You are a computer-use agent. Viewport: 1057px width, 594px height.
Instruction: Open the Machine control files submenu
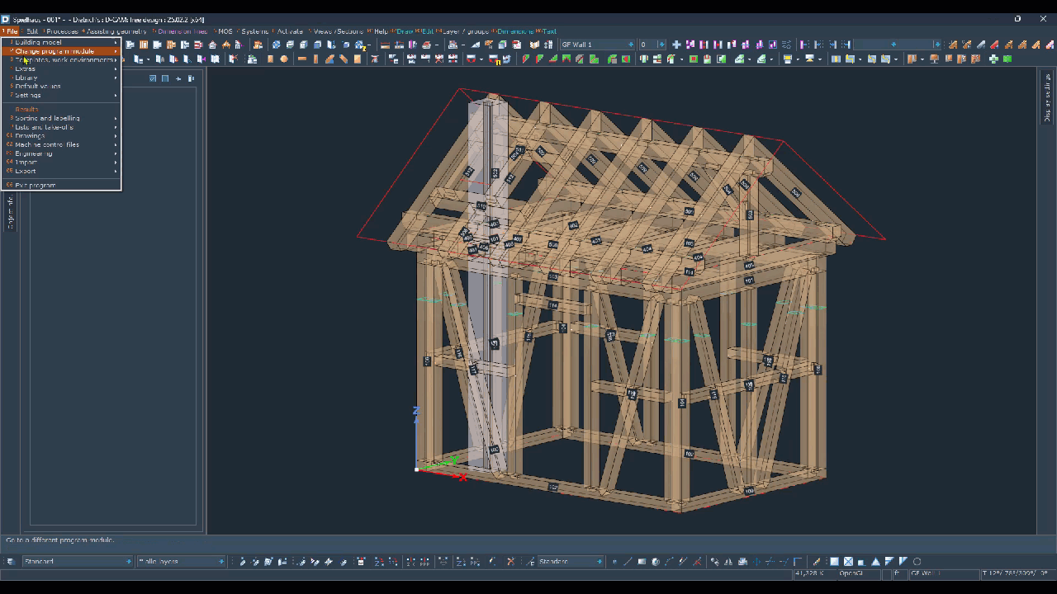click(47, 144)
